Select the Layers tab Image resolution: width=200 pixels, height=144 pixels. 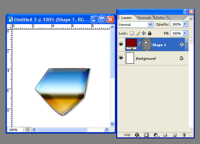point(126,17)
